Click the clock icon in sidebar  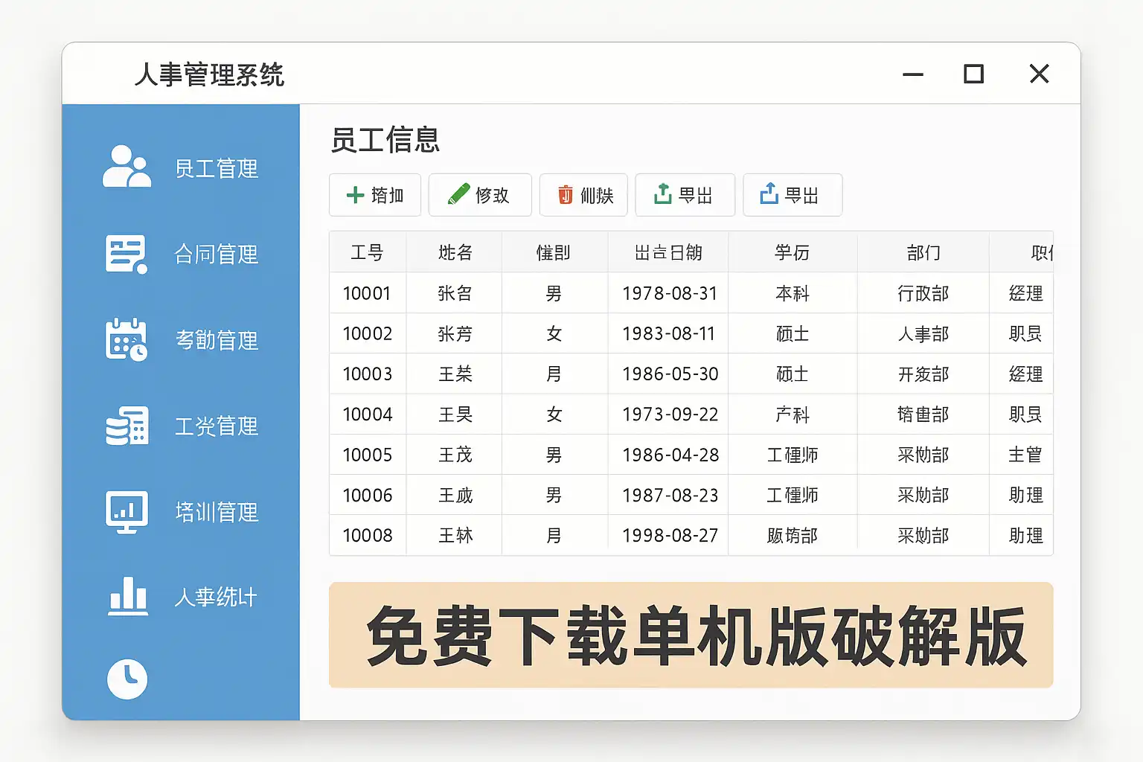[x=127, y=679]
